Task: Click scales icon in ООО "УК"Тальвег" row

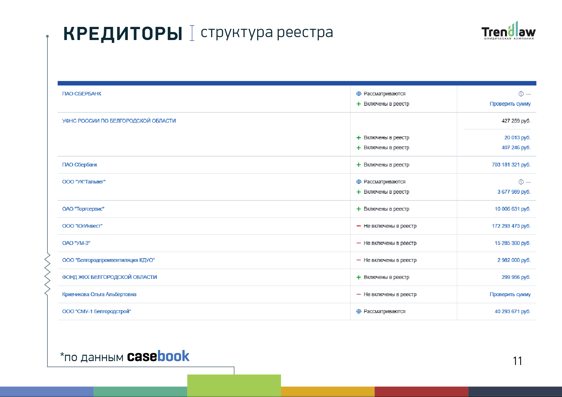Action: (359, 182)
